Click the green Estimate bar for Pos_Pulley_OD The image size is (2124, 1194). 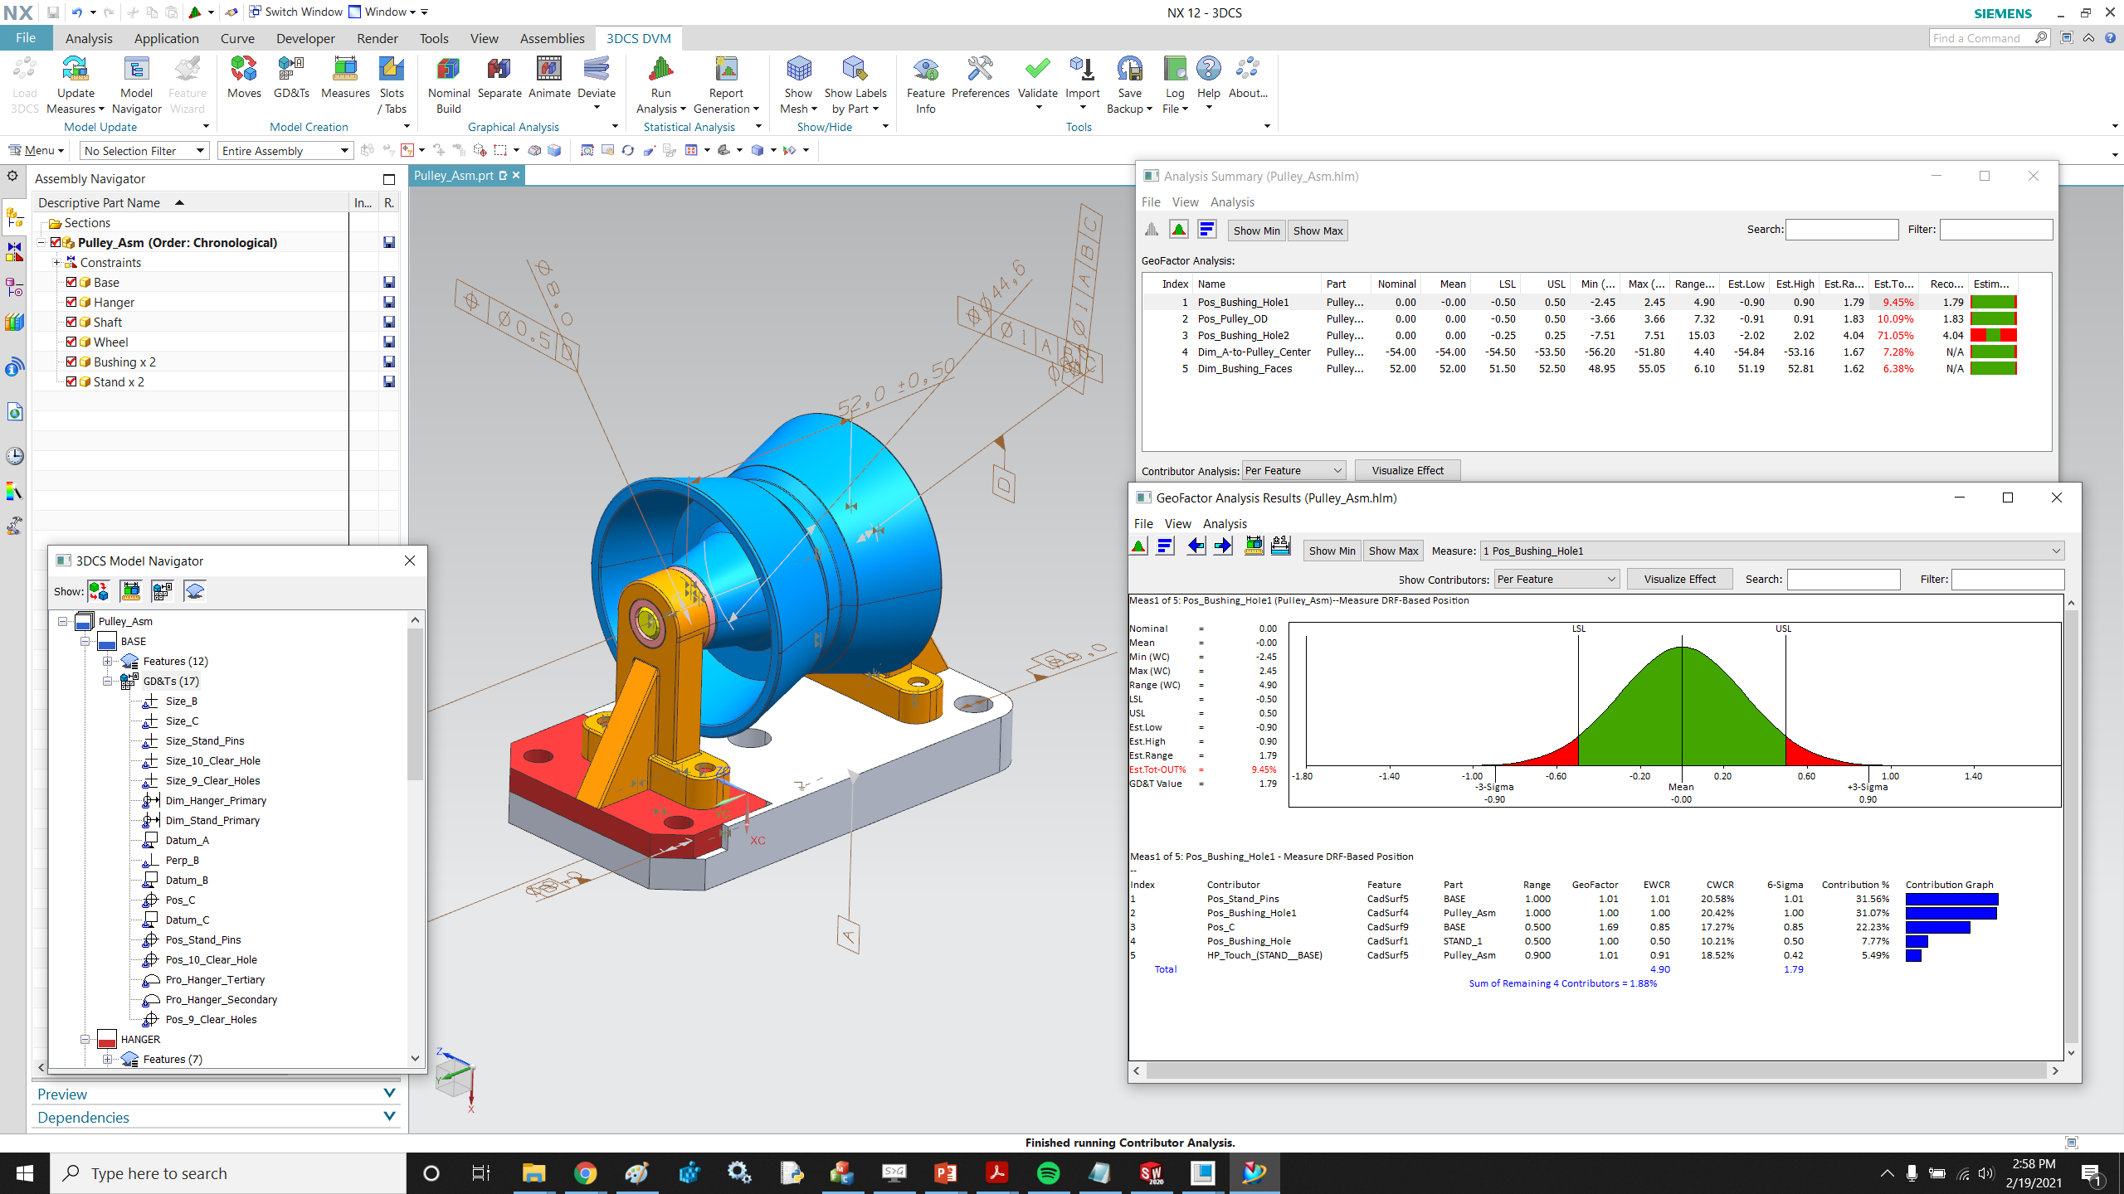1995,318
